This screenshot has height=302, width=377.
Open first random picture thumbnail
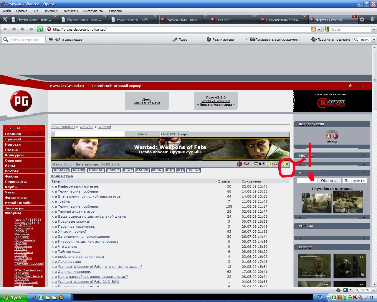pyautogui.click(x=316, y=203)
